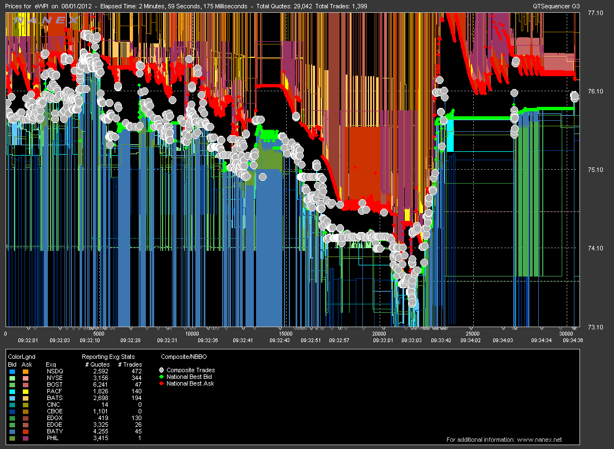Image resolution: width=614 pixels, height=449 pixels.
Task: Select the 20000 sequence axis label
Action: pos(379,334)
